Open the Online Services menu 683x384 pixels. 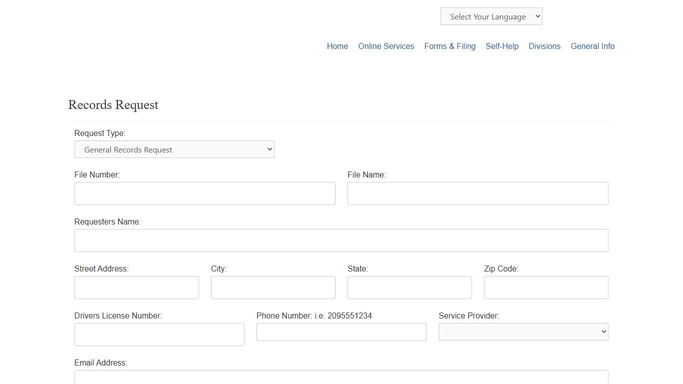coord(386,46)
